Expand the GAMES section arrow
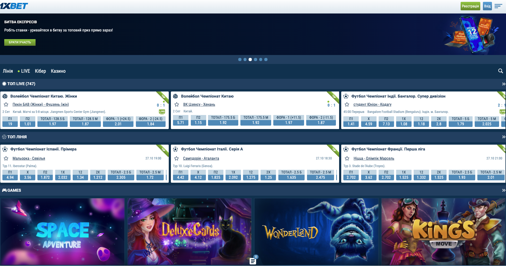The image size is (506, 266). 503,190
